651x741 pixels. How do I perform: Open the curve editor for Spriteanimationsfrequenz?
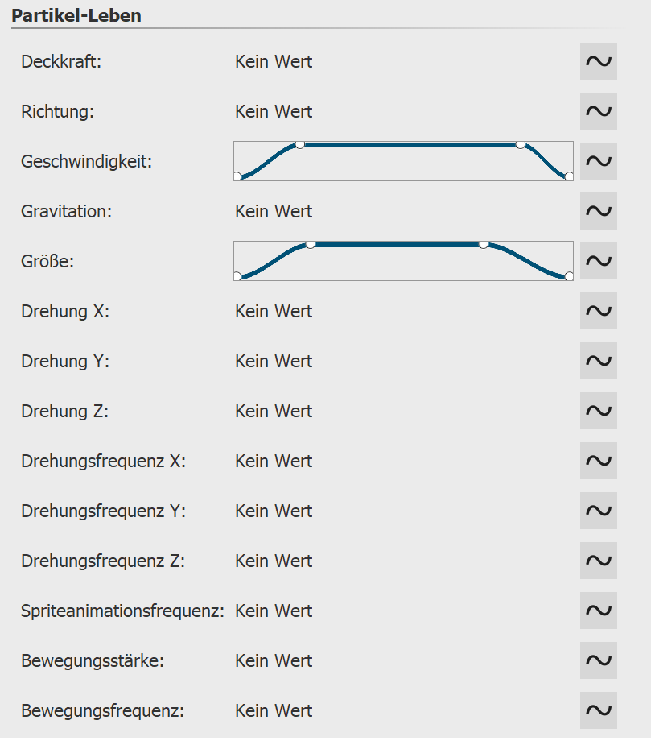click(x=599, y=611)
